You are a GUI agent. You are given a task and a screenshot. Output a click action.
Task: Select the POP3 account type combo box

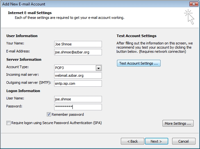(x=78, y=68)
